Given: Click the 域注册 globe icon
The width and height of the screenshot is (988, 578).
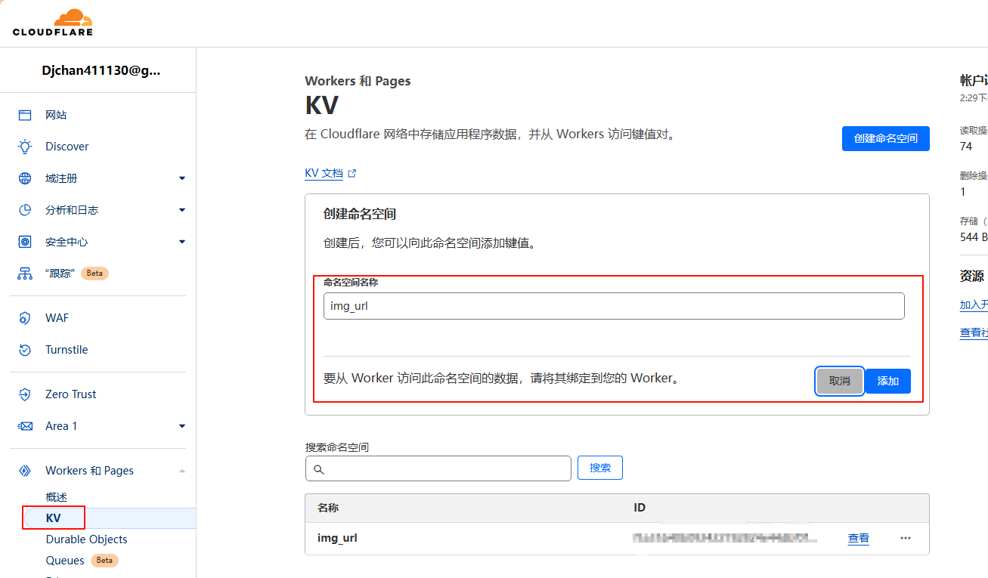Looking at the screenshot, I should [25, 178].
